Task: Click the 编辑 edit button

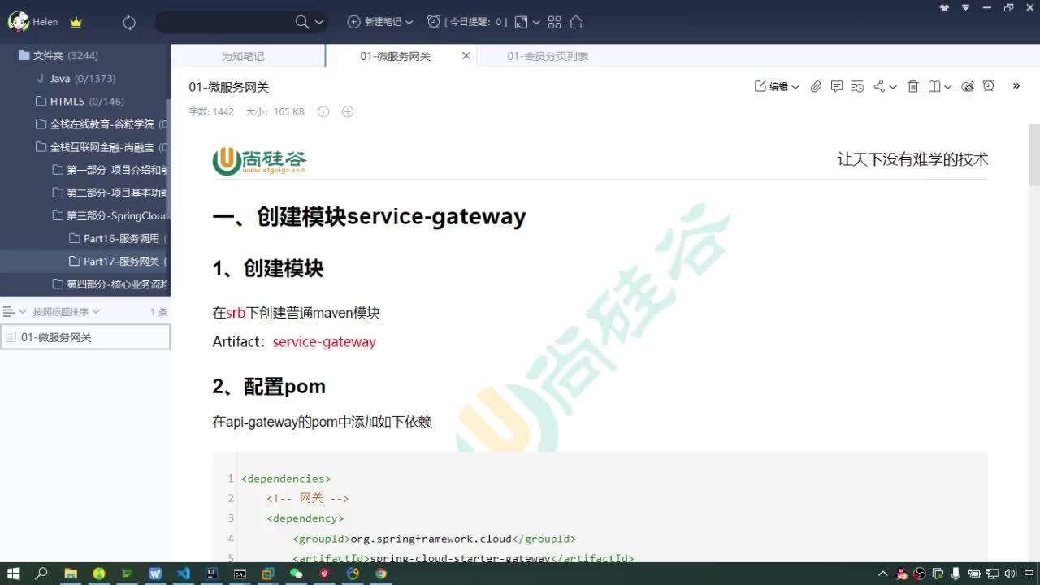Action: coord(772,86)
